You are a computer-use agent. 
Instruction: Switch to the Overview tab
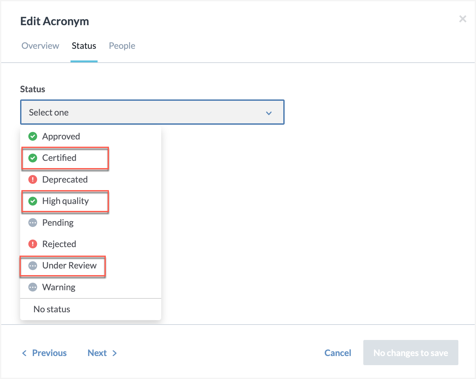click(40, 46)
